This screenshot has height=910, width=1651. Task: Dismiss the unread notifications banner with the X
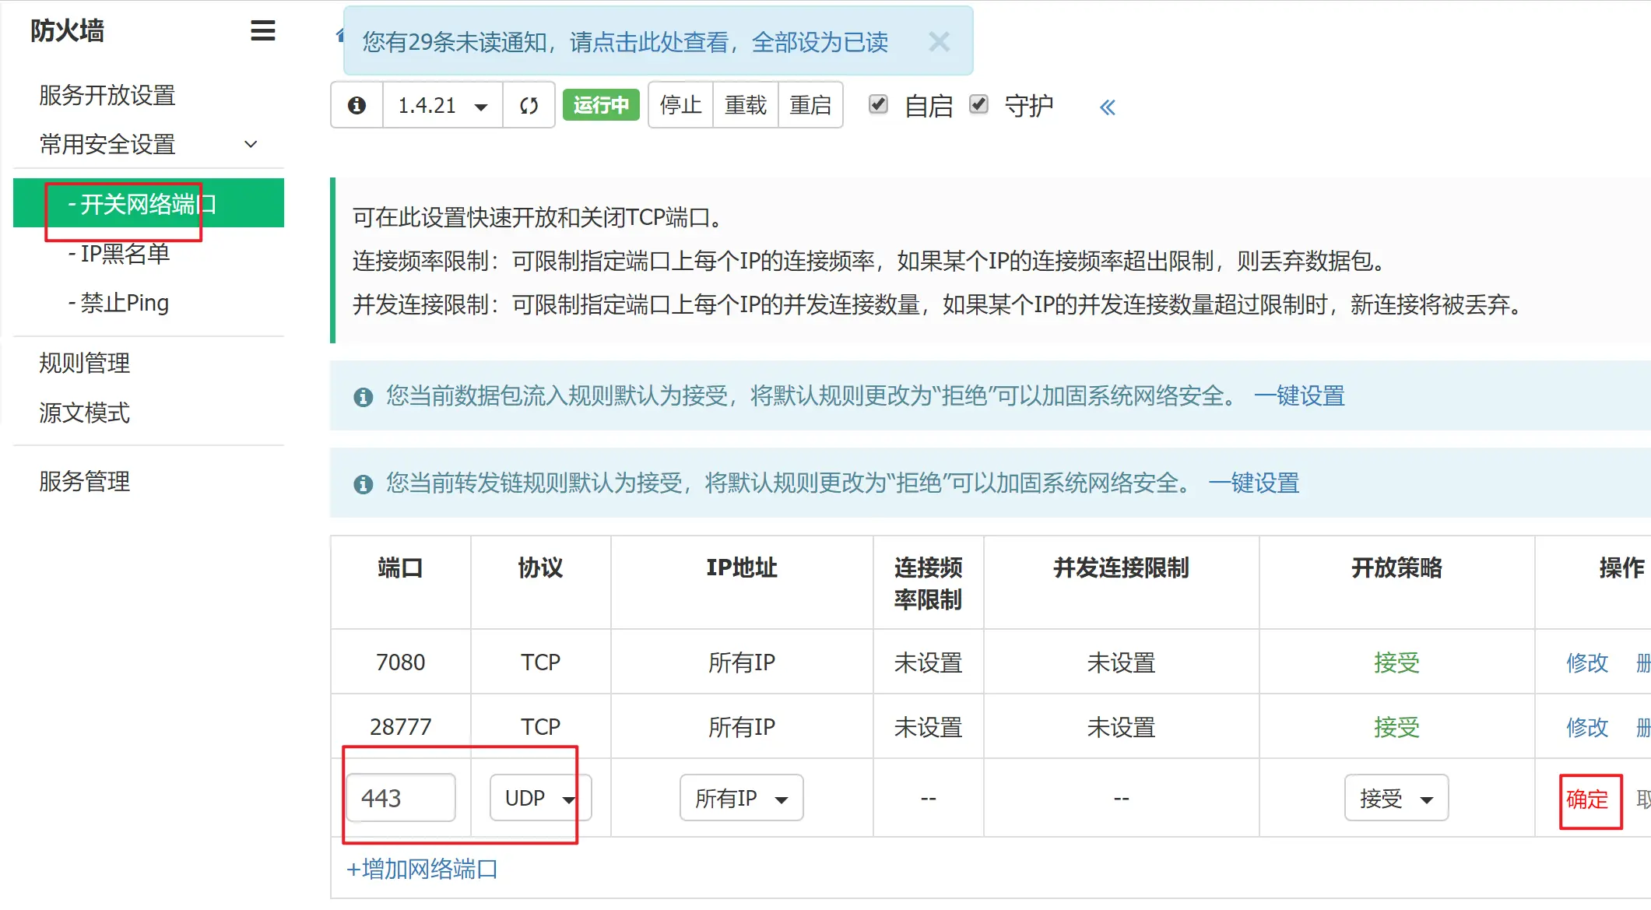coord(940,42)
